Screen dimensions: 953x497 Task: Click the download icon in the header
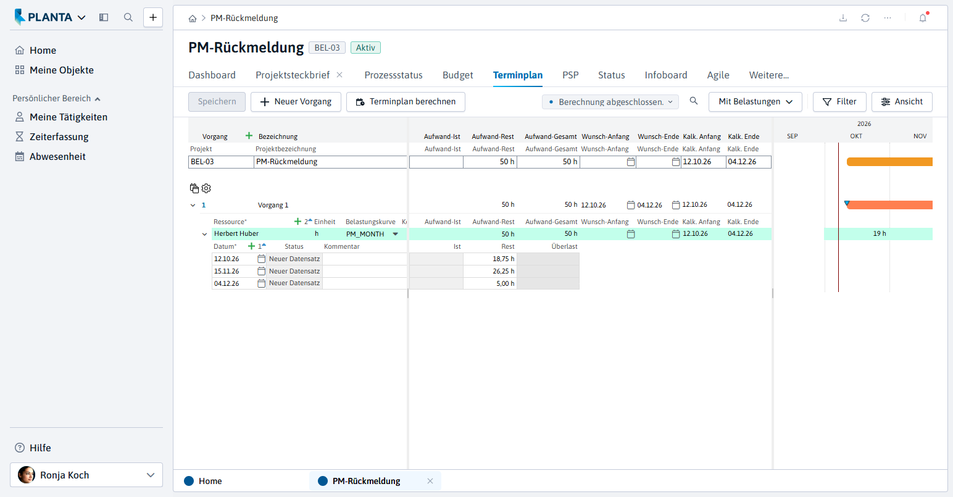click(843, 18)
